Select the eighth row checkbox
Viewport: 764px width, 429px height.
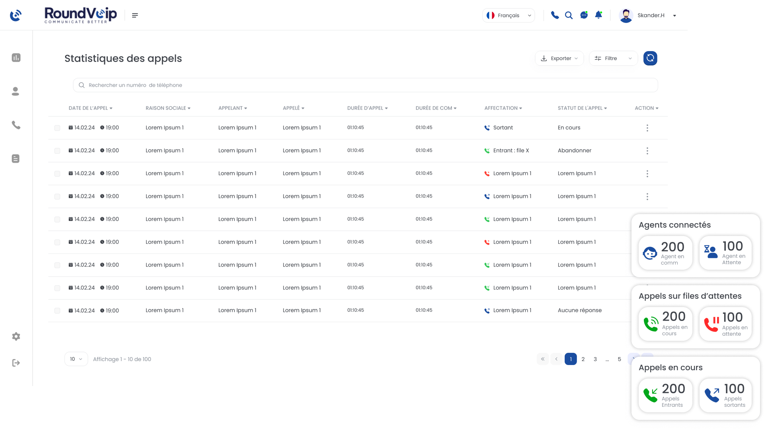pos(57,288)
